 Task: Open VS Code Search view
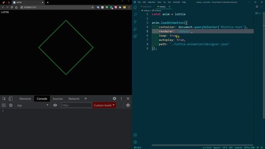(x=135, y=14)
